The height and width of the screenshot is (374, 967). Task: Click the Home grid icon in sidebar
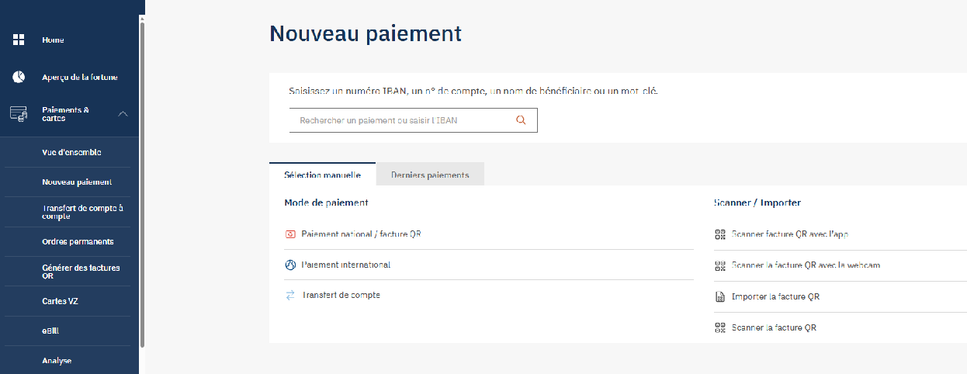tap(19, 40)
